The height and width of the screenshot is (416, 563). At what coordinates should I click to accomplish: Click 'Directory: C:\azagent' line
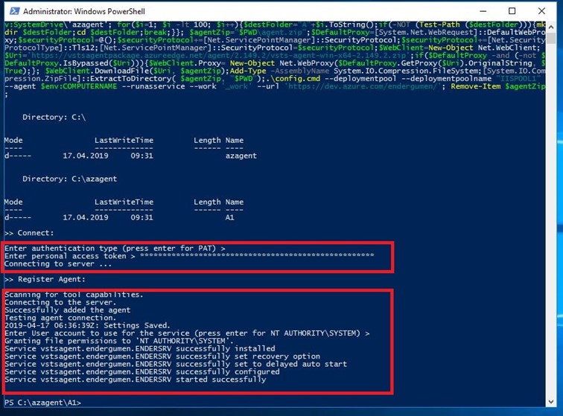[70, 179]
